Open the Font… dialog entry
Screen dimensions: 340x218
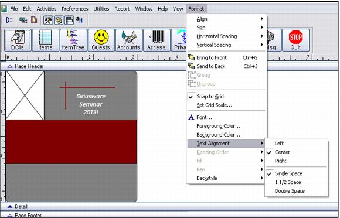tap(226, 117)
